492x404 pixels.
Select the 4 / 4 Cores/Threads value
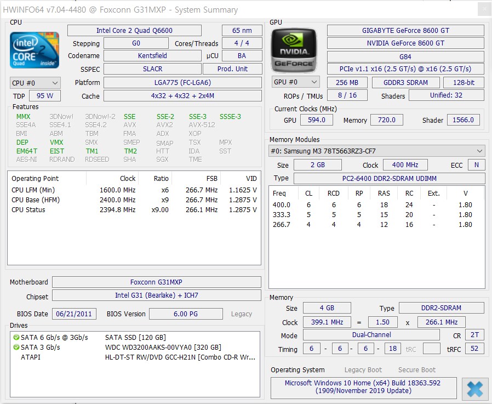[x=242, y=43]
